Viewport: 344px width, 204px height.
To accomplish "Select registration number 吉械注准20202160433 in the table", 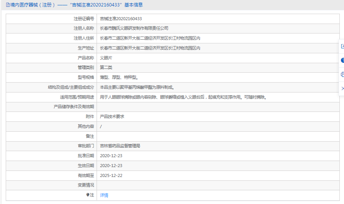I will tap(121, 19).
